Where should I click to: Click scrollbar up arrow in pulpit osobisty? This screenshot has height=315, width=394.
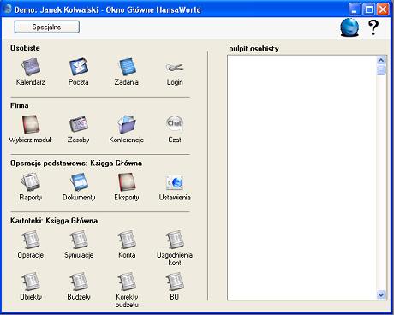[381, 60]
